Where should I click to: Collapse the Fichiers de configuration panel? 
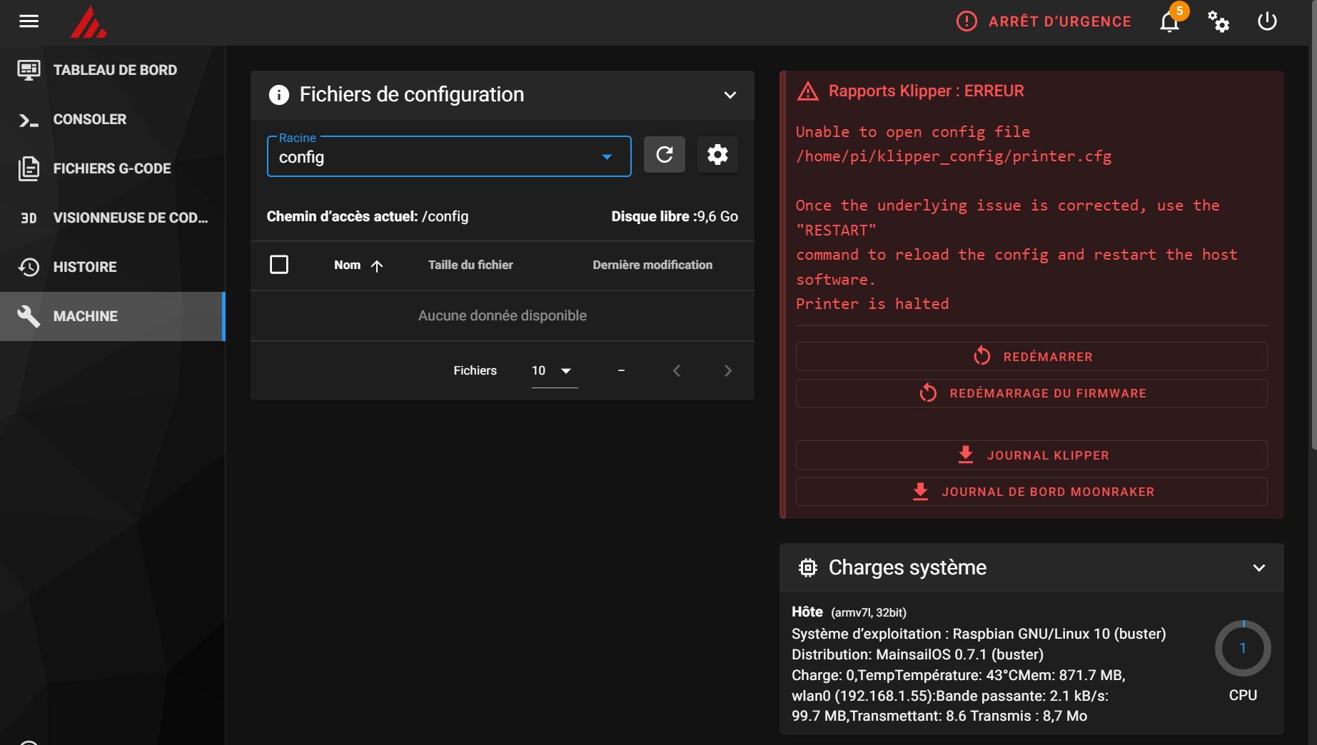click(x=730, y=95)
